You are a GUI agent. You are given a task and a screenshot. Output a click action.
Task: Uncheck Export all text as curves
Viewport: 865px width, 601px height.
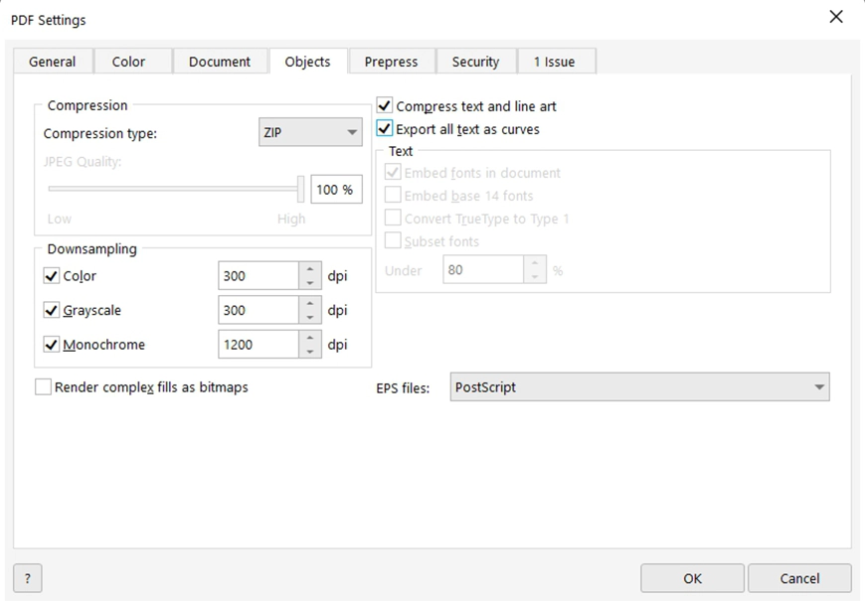385,128
